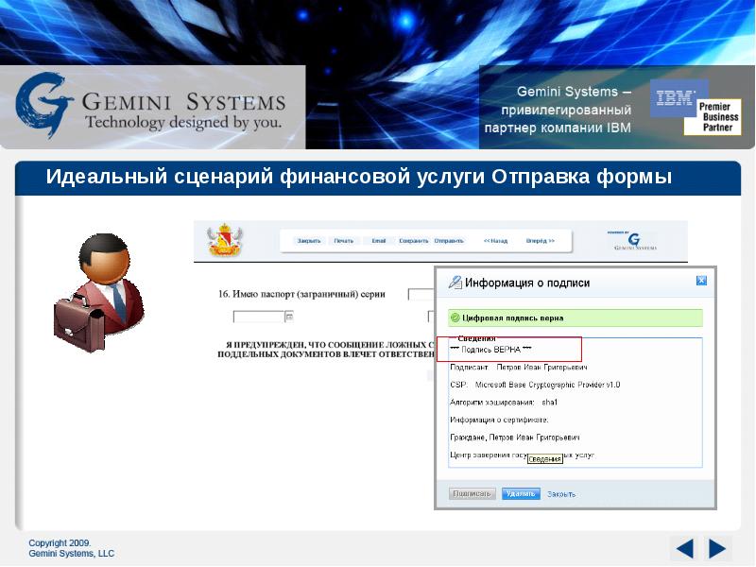This screenshot has height=567, width=756.
Task: Click the green checkmark valid signature icon
Action: [455, 318]
